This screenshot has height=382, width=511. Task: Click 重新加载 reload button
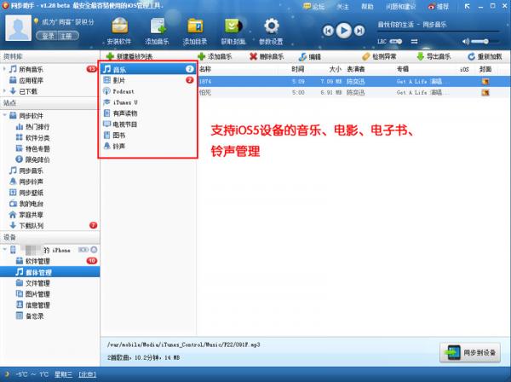485,56
